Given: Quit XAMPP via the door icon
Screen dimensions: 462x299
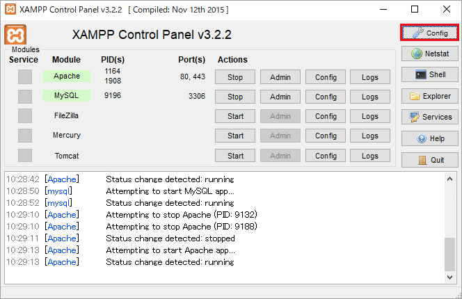Looking at the screenshot, I should pos(423,160).
